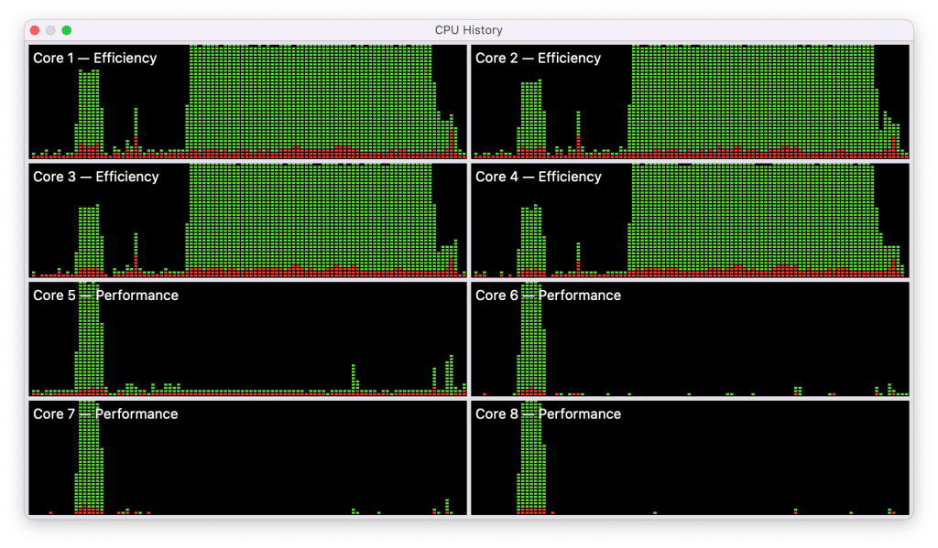Click the large green usage block in Core 3
The width and height of the screenshot is (938, 548).
[310, 220]
